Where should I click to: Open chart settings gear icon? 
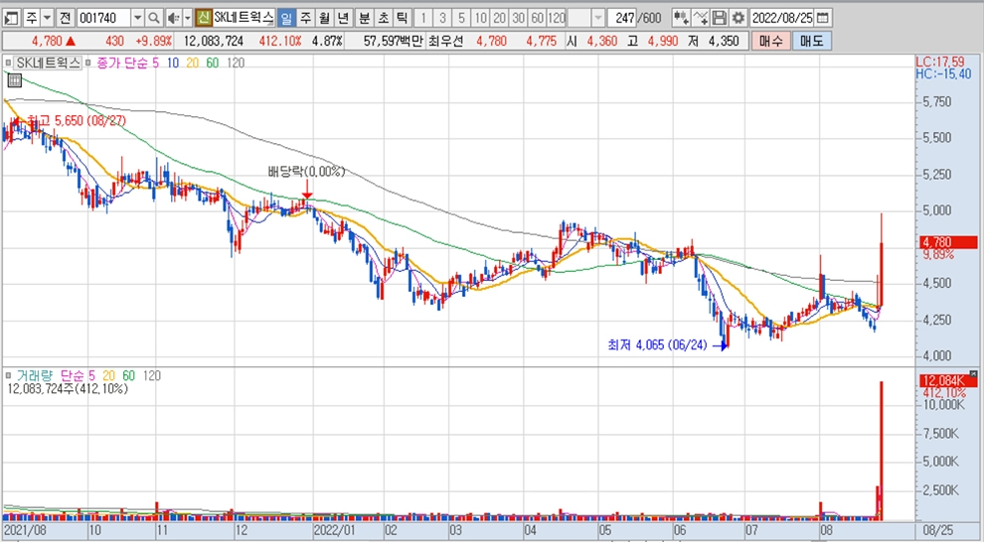(738, 18)
